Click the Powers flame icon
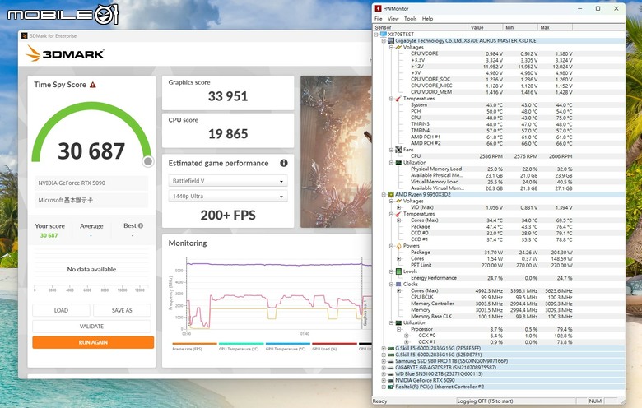Screen dimensions: 642x408 click(398, 246)
